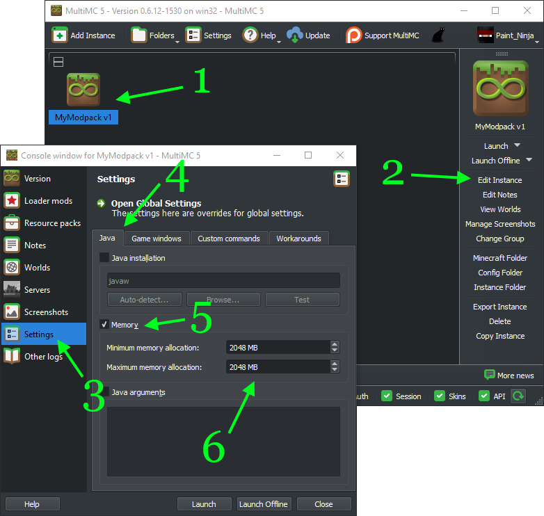Click the Help question mark icon
The image size is (544, 516).
[250, 35]
